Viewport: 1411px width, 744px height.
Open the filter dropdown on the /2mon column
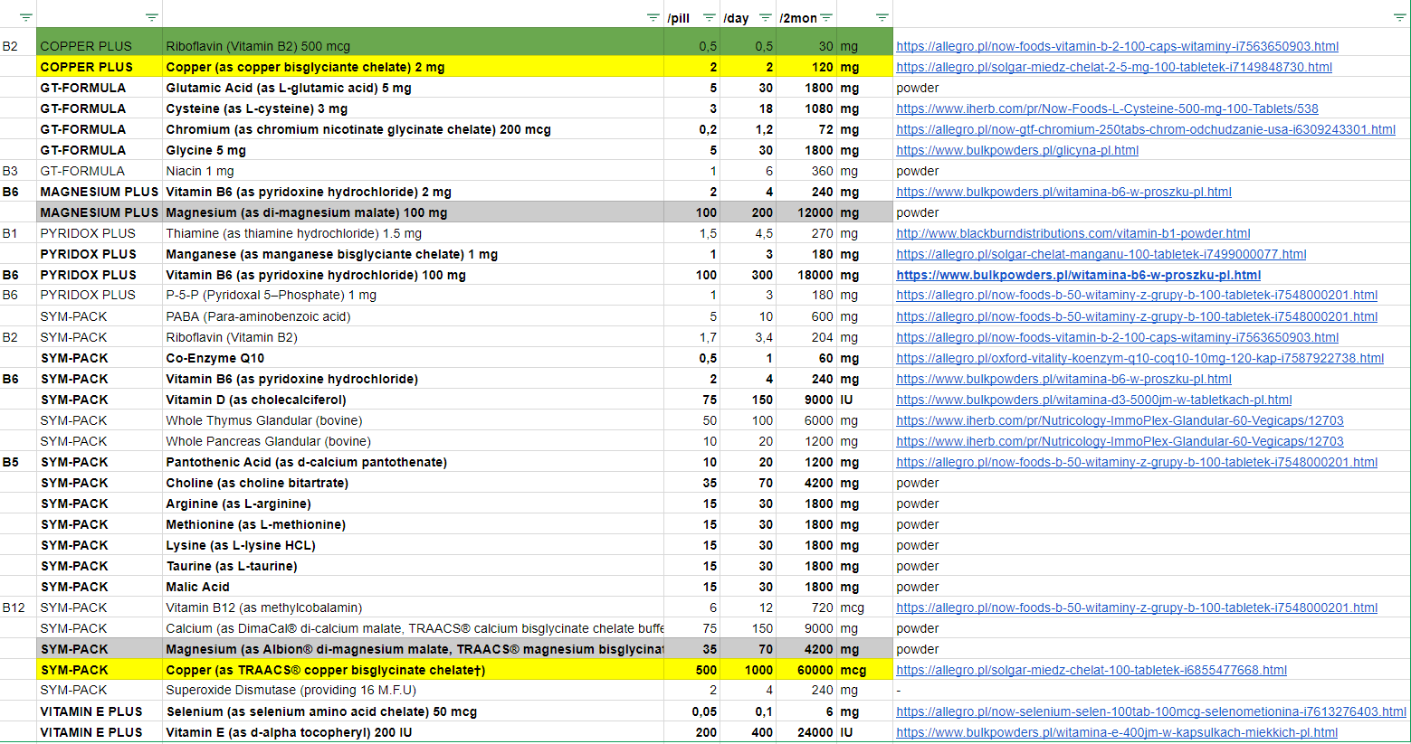click(825, 18)
